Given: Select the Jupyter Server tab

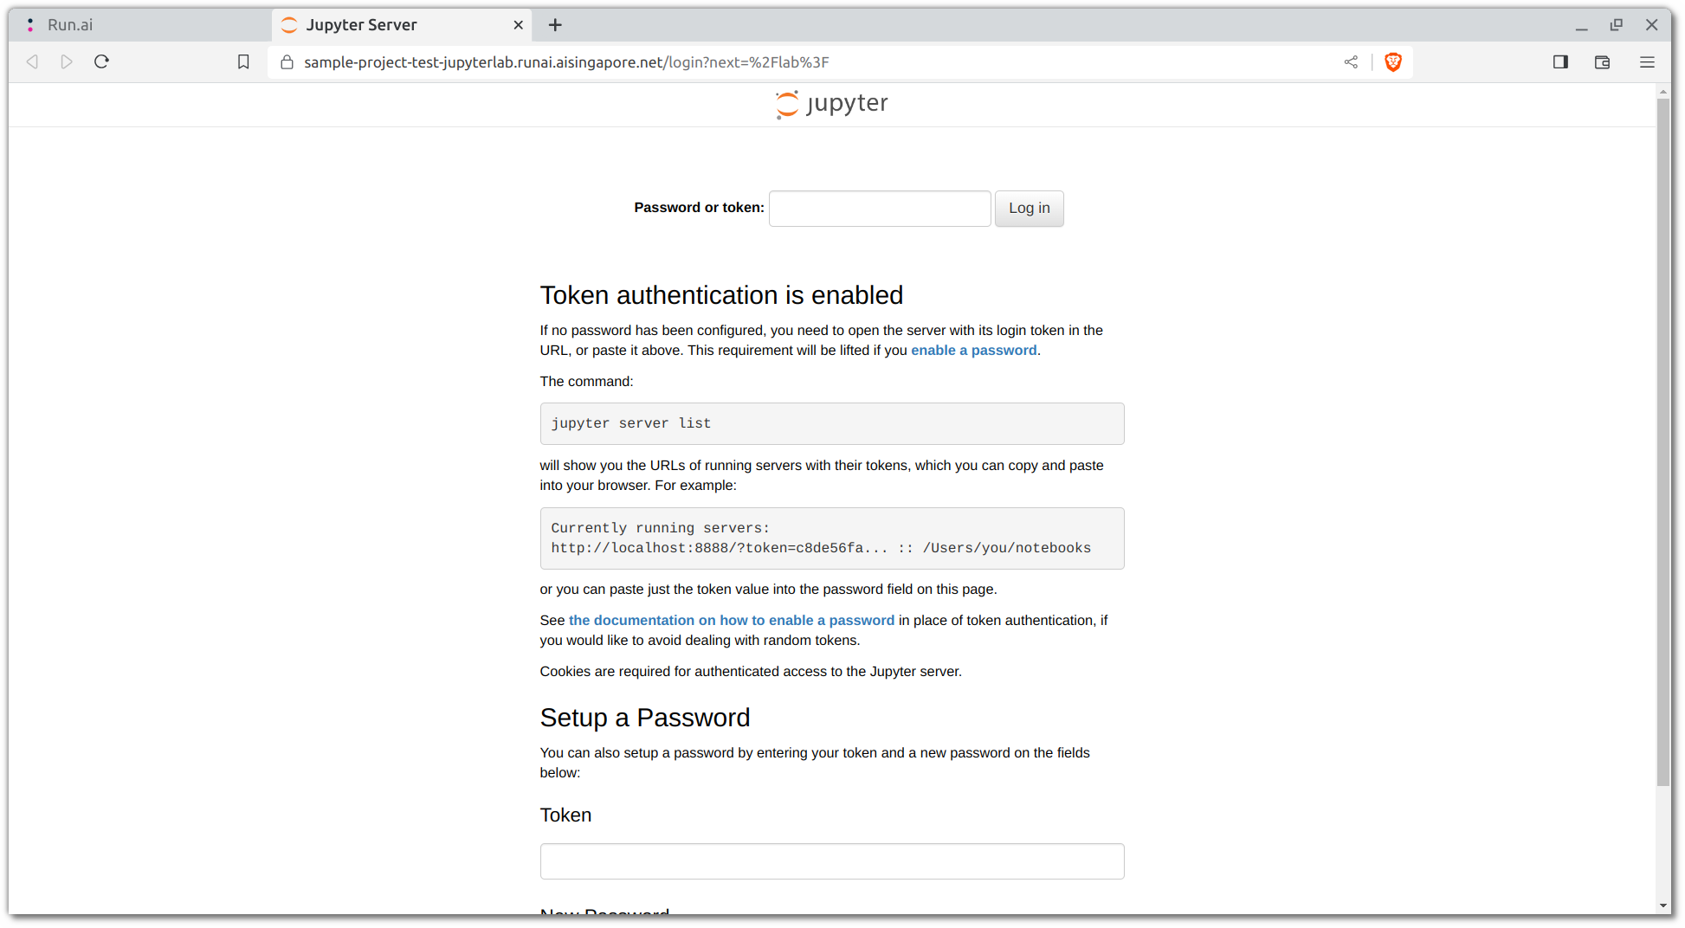Looking at the screenshot, I should coord(401,25).
